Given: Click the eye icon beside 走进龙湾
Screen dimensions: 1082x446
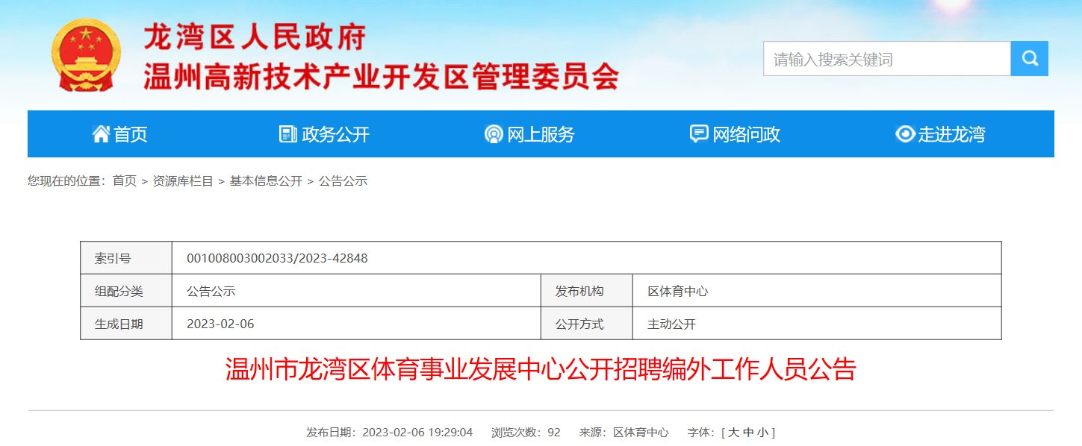Looking at the screenshot, I should (905, 134).
